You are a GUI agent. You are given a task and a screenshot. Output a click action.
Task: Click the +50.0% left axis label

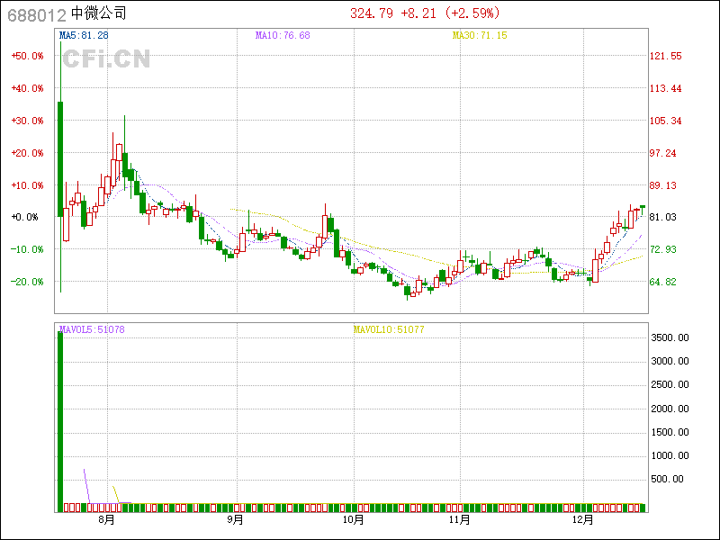tap(27, 56)
